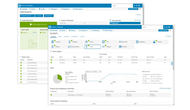Click Enable Group Manager in System window

click(163, 30)
